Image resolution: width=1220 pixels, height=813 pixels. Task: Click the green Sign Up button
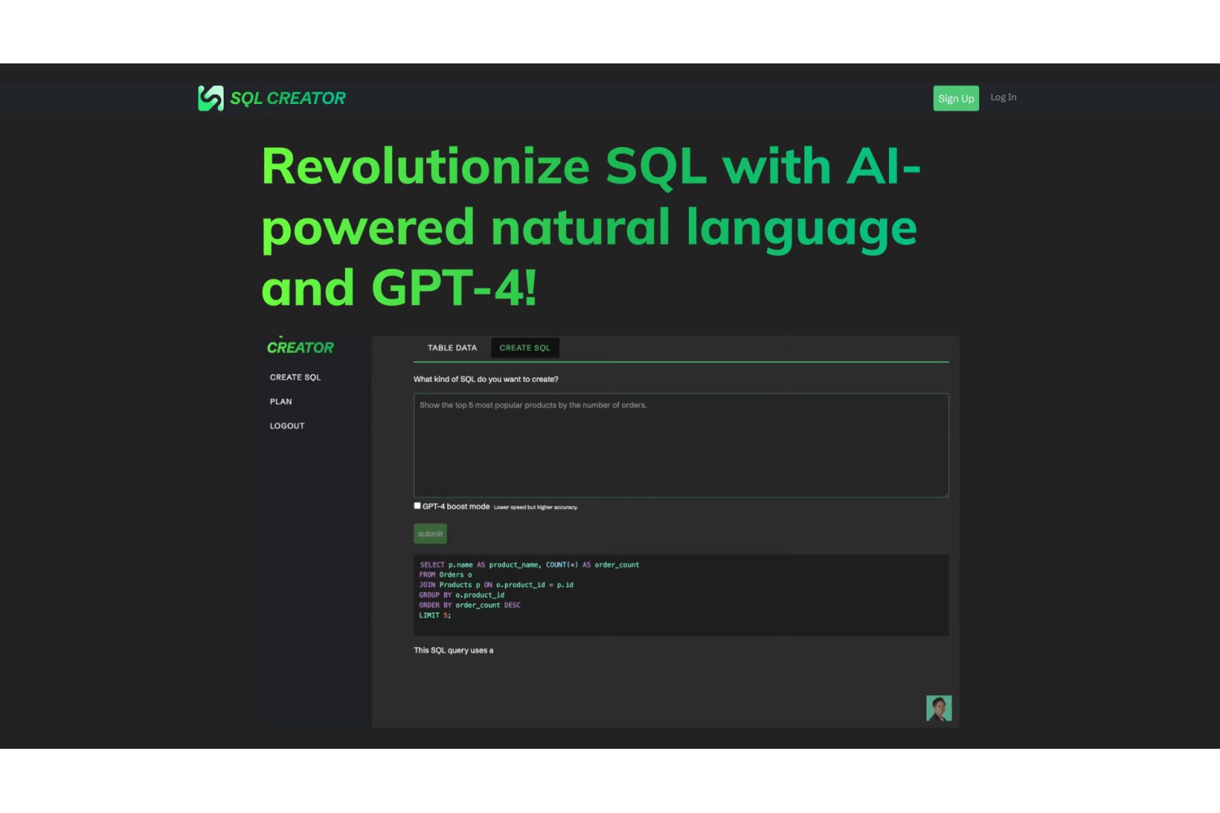point(956,98)
